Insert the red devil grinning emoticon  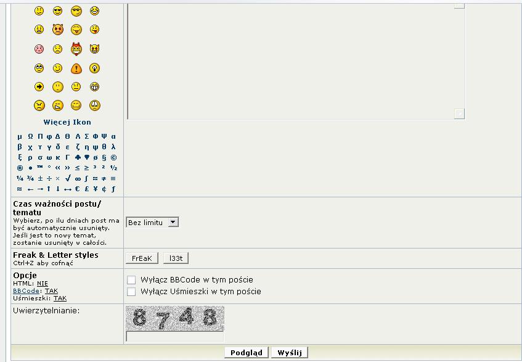(x=76, y=49)
